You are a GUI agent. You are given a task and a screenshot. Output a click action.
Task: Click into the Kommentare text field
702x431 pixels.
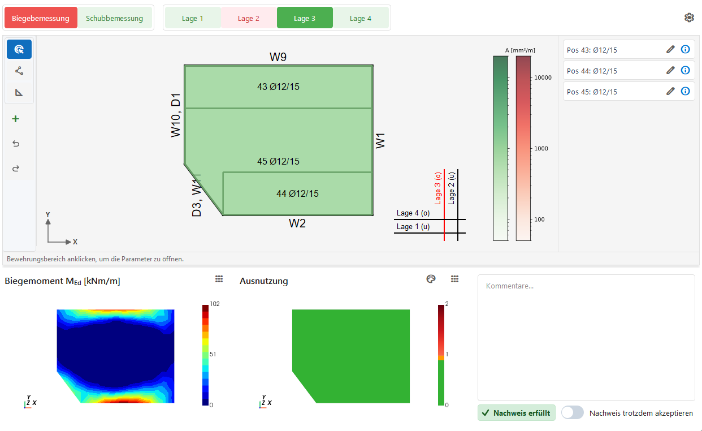(x=586, y=338)
